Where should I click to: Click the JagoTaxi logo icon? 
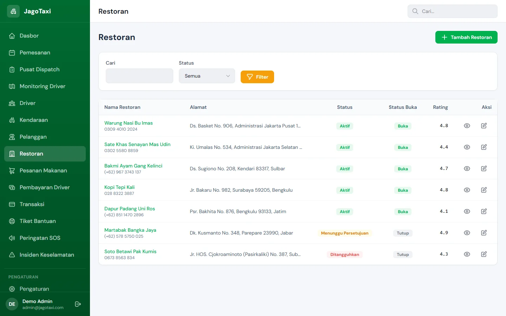tap(13, 11)
